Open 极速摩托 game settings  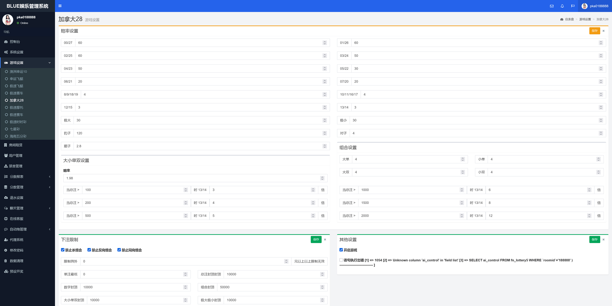click(17, 107)
